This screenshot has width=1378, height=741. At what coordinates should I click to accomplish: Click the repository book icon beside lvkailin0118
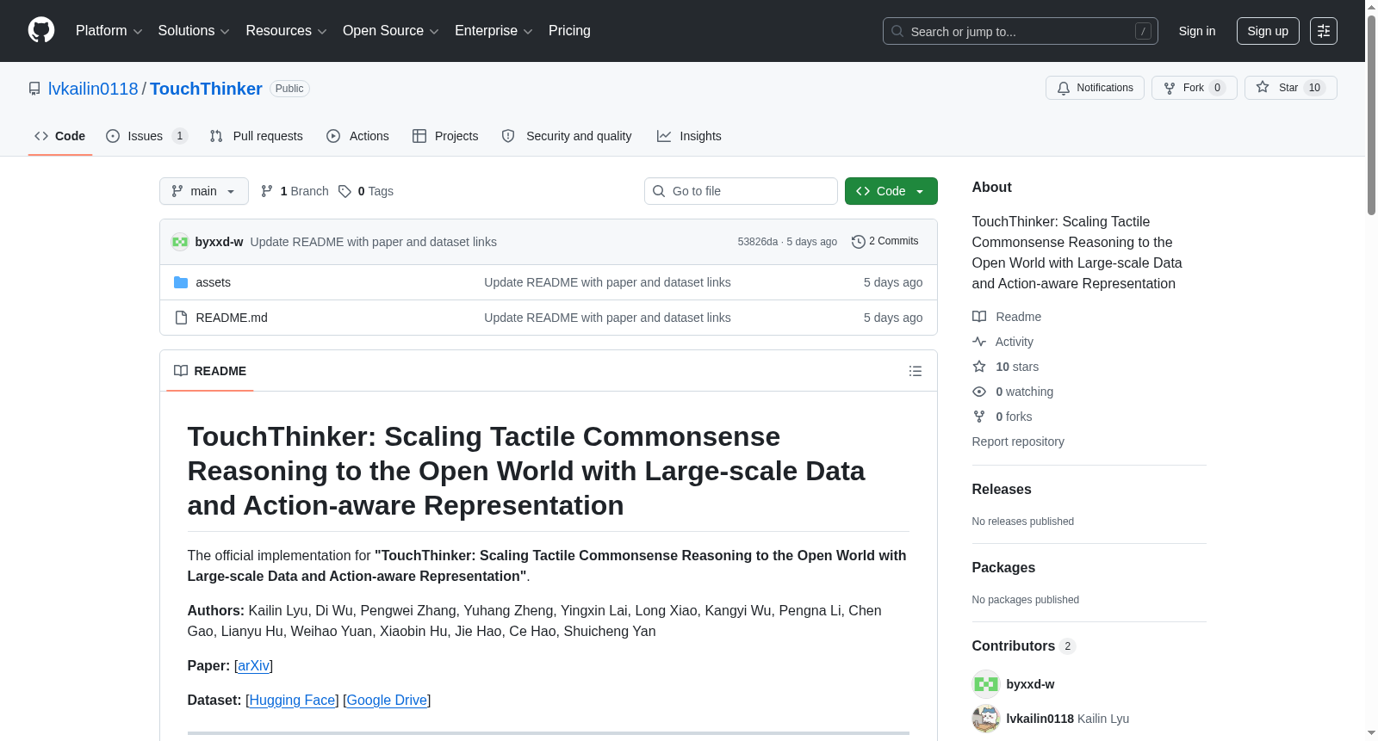click(34, 89)
